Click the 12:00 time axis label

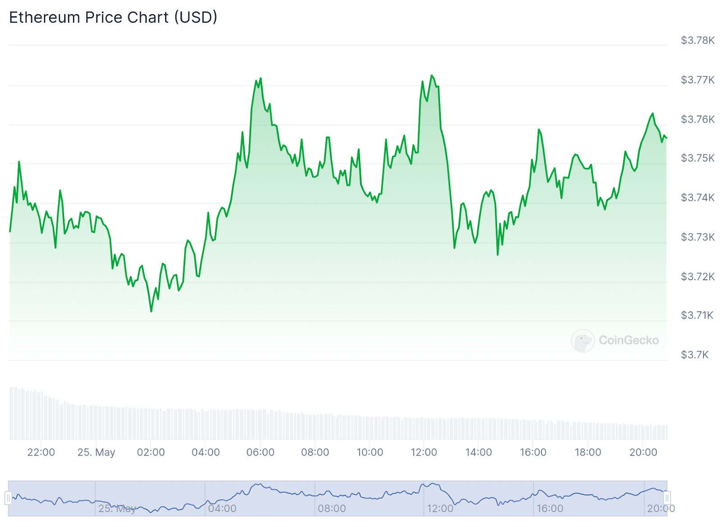pos(424,452)
